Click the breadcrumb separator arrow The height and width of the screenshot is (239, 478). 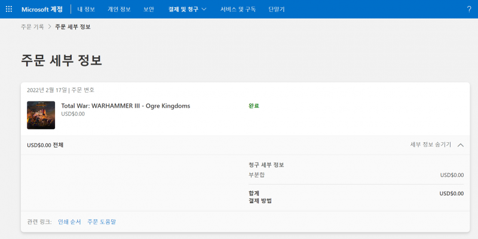click(50, 27)
